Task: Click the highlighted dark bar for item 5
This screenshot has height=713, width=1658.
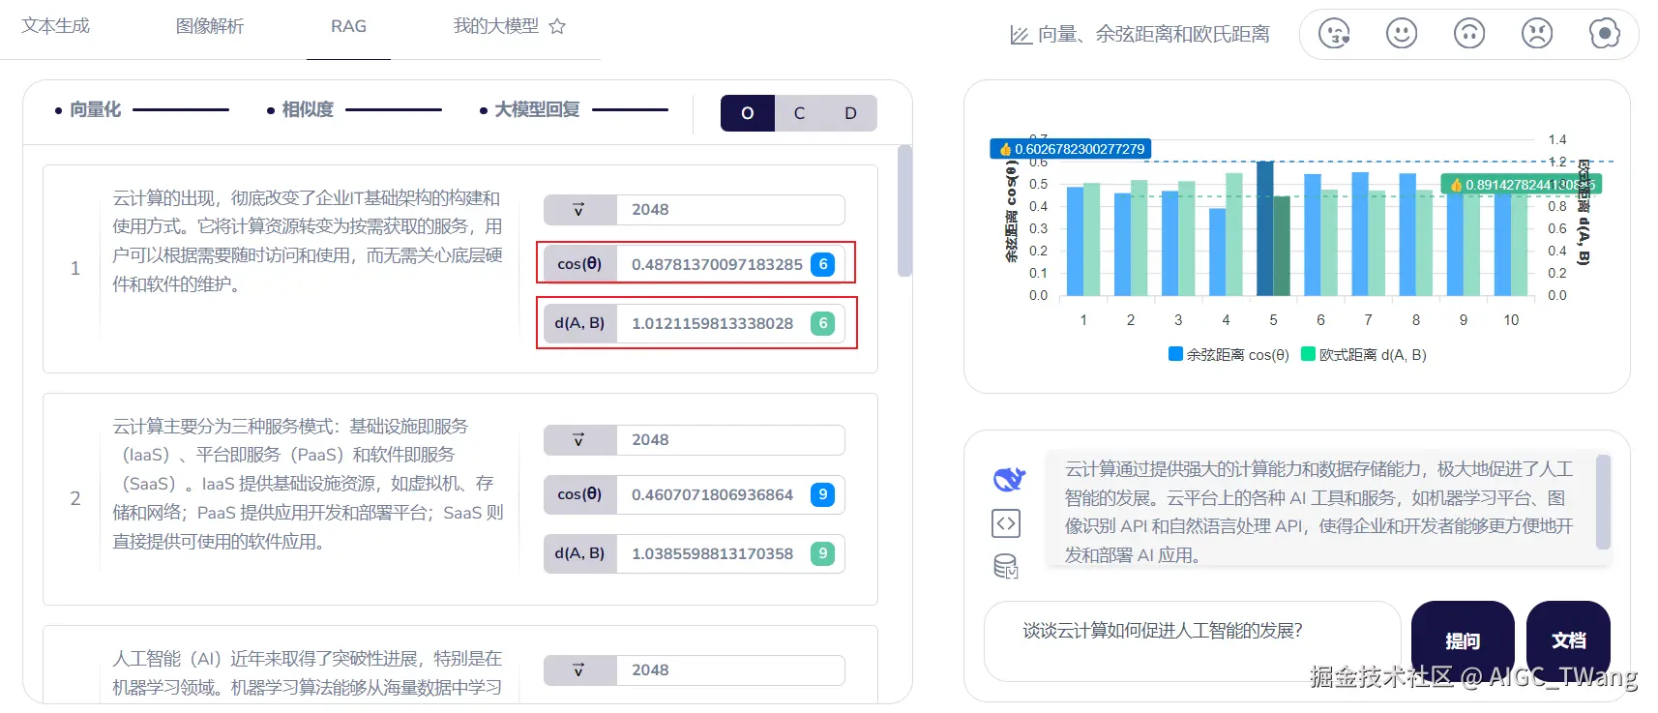Action: pos(1265,228)
